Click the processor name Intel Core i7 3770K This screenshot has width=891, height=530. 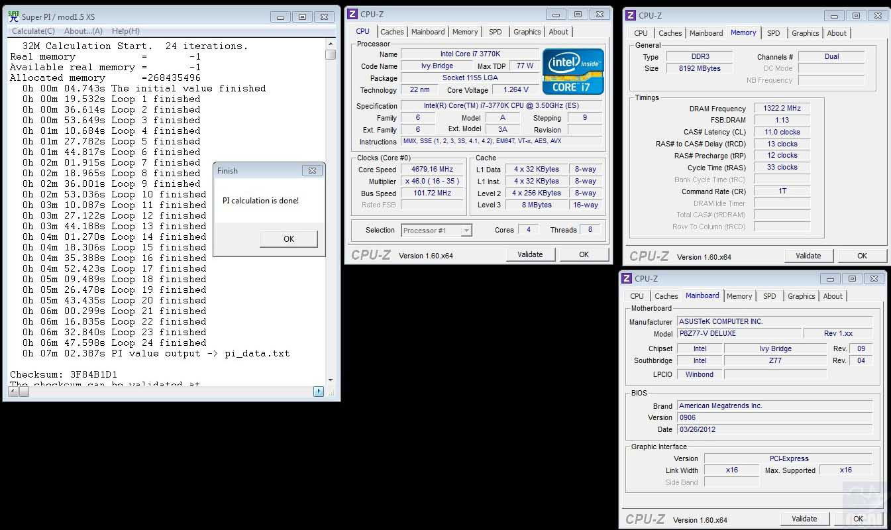point(470,54)
